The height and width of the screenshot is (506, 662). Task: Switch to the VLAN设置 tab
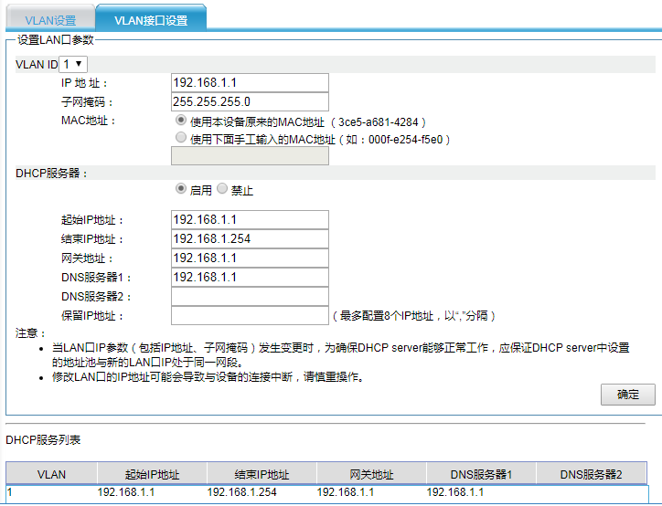pos(50,19)
